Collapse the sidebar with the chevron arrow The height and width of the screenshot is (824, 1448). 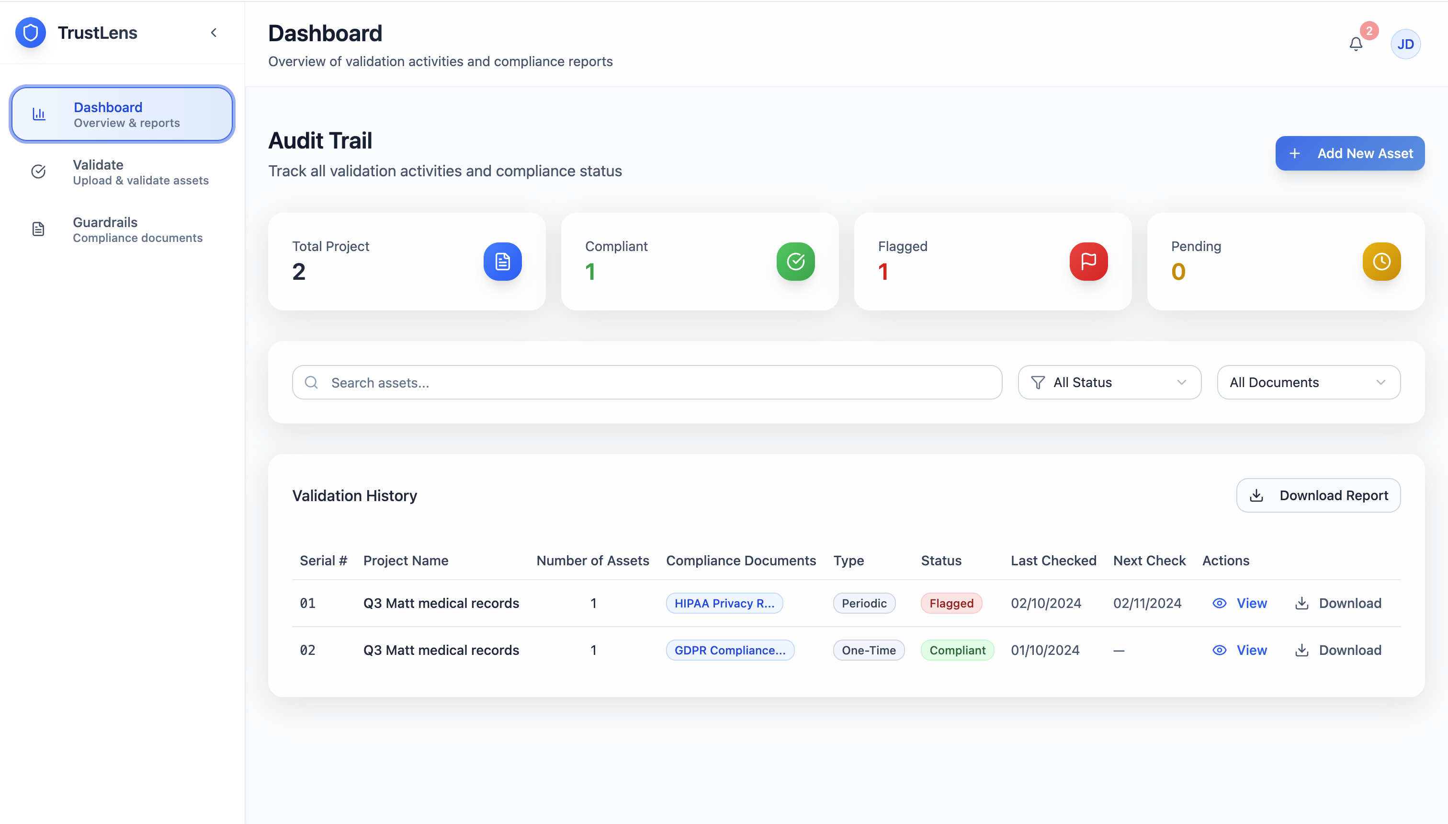(214, 33)
